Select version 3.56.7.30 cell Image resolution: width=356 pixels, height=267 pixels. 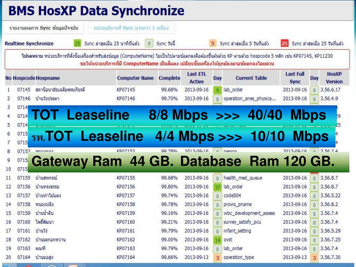(x=330, y=257)
